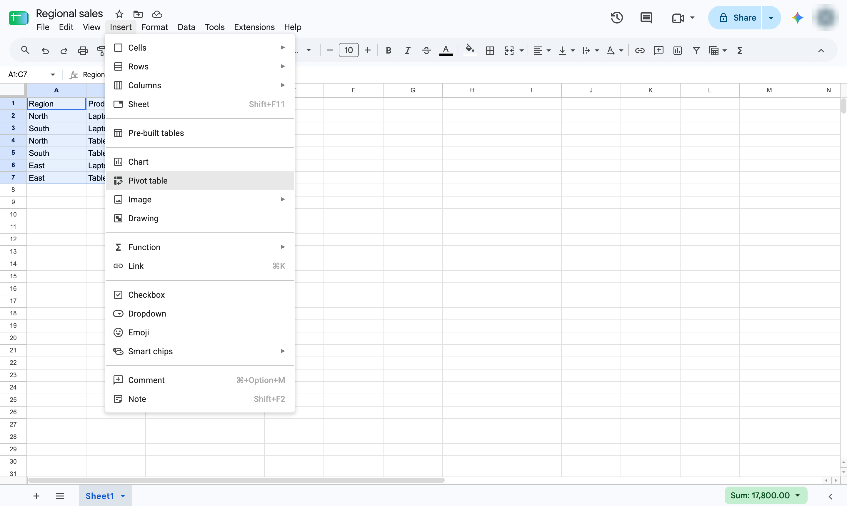
Task: Open the Sheet1 tab dropdown arrow
Action: [123, 496]
